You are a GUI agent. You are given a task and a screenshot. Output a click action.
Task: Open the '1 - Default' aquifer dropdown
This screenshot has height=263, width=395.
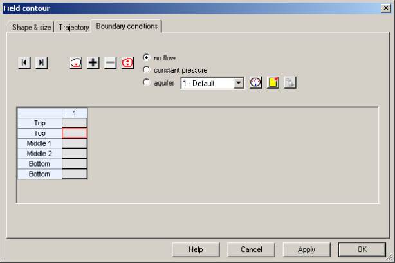pos(238,83)
